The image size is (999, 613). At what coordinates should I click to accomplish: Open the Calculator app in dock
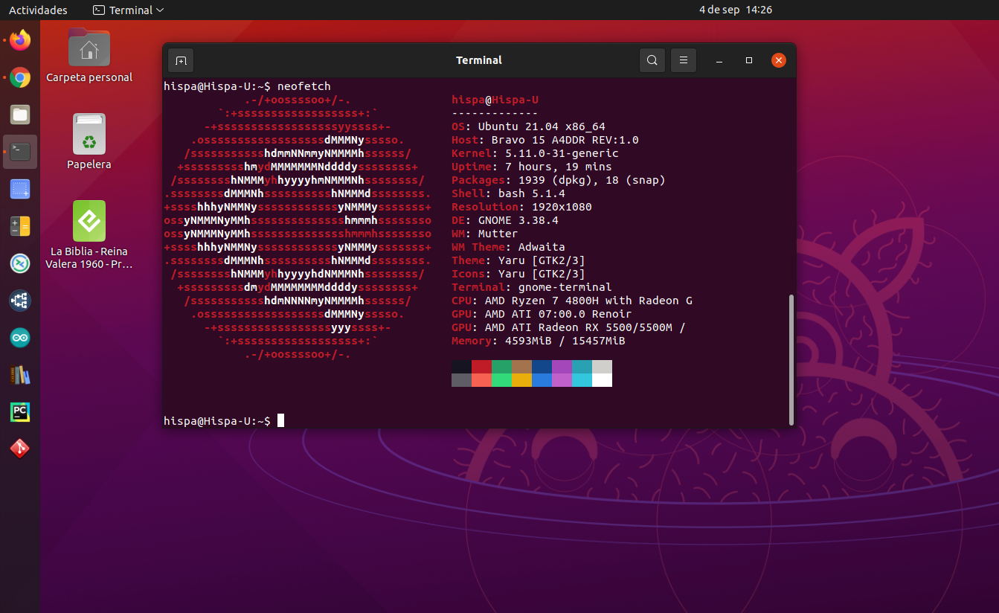(x=20, y=226)
